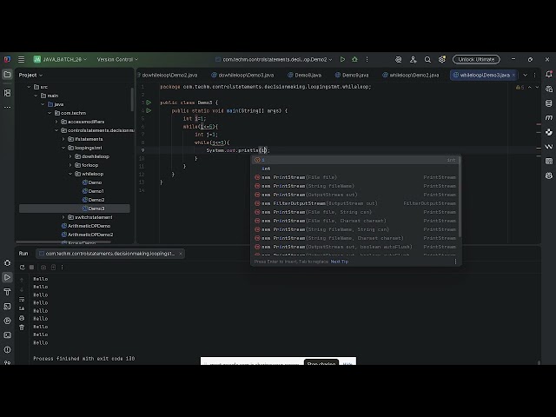Open the Project tool window icon

(x=7, y=75)
